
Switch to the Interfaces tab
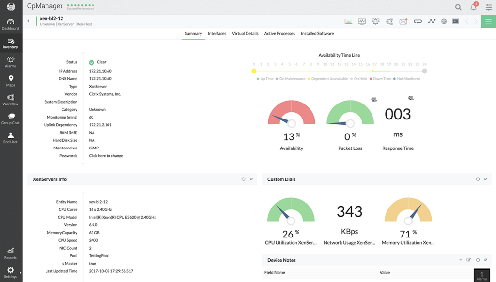217,33
